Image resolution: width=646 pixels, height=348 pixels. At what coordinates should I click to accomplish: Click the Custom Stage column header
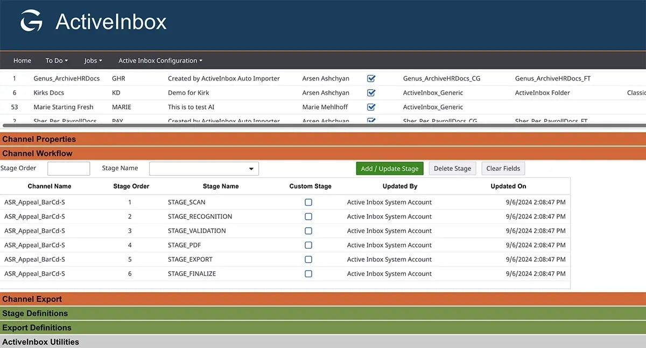coord(311,186)
